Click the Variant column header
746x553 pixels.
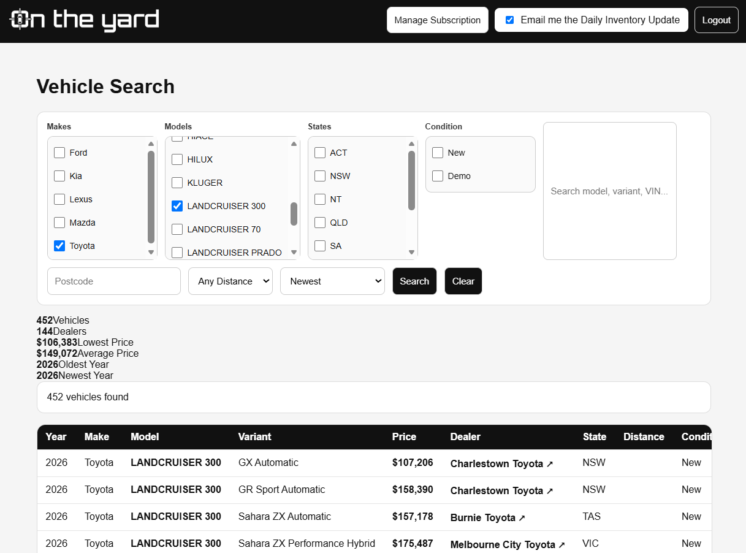pyautogui.click(x=255, y=437)
